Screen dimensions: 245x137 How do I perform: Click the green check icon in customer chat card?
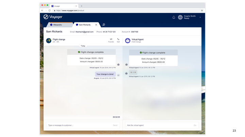pos(79,52)
